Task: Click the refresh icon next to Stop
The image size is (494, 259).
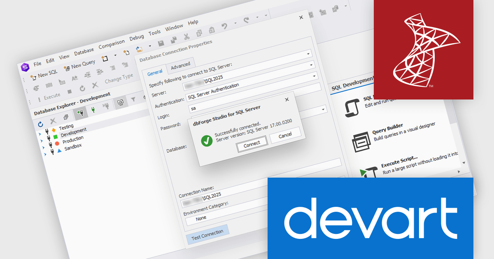Action: (82, 88)
